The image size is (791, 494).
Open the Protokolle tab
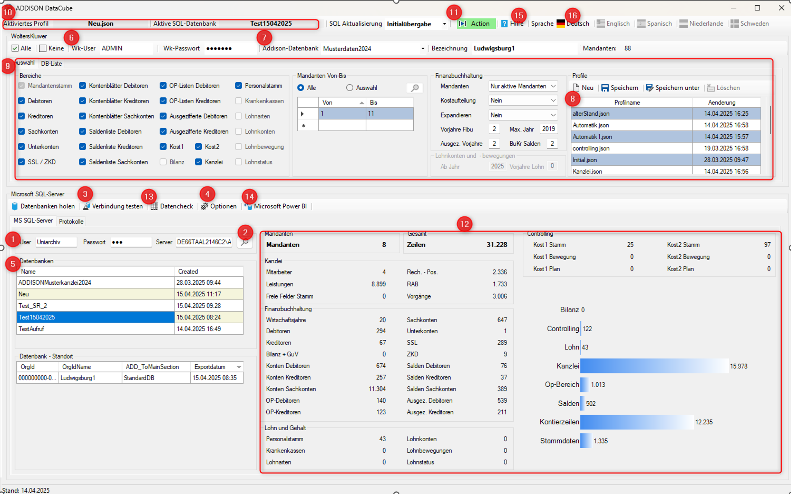tap(71, 221)
